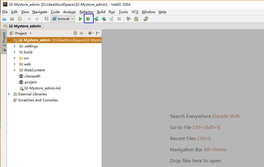Click the Stop square icon
The width and height of the screenshot is (264, 167).
(119, 19)
